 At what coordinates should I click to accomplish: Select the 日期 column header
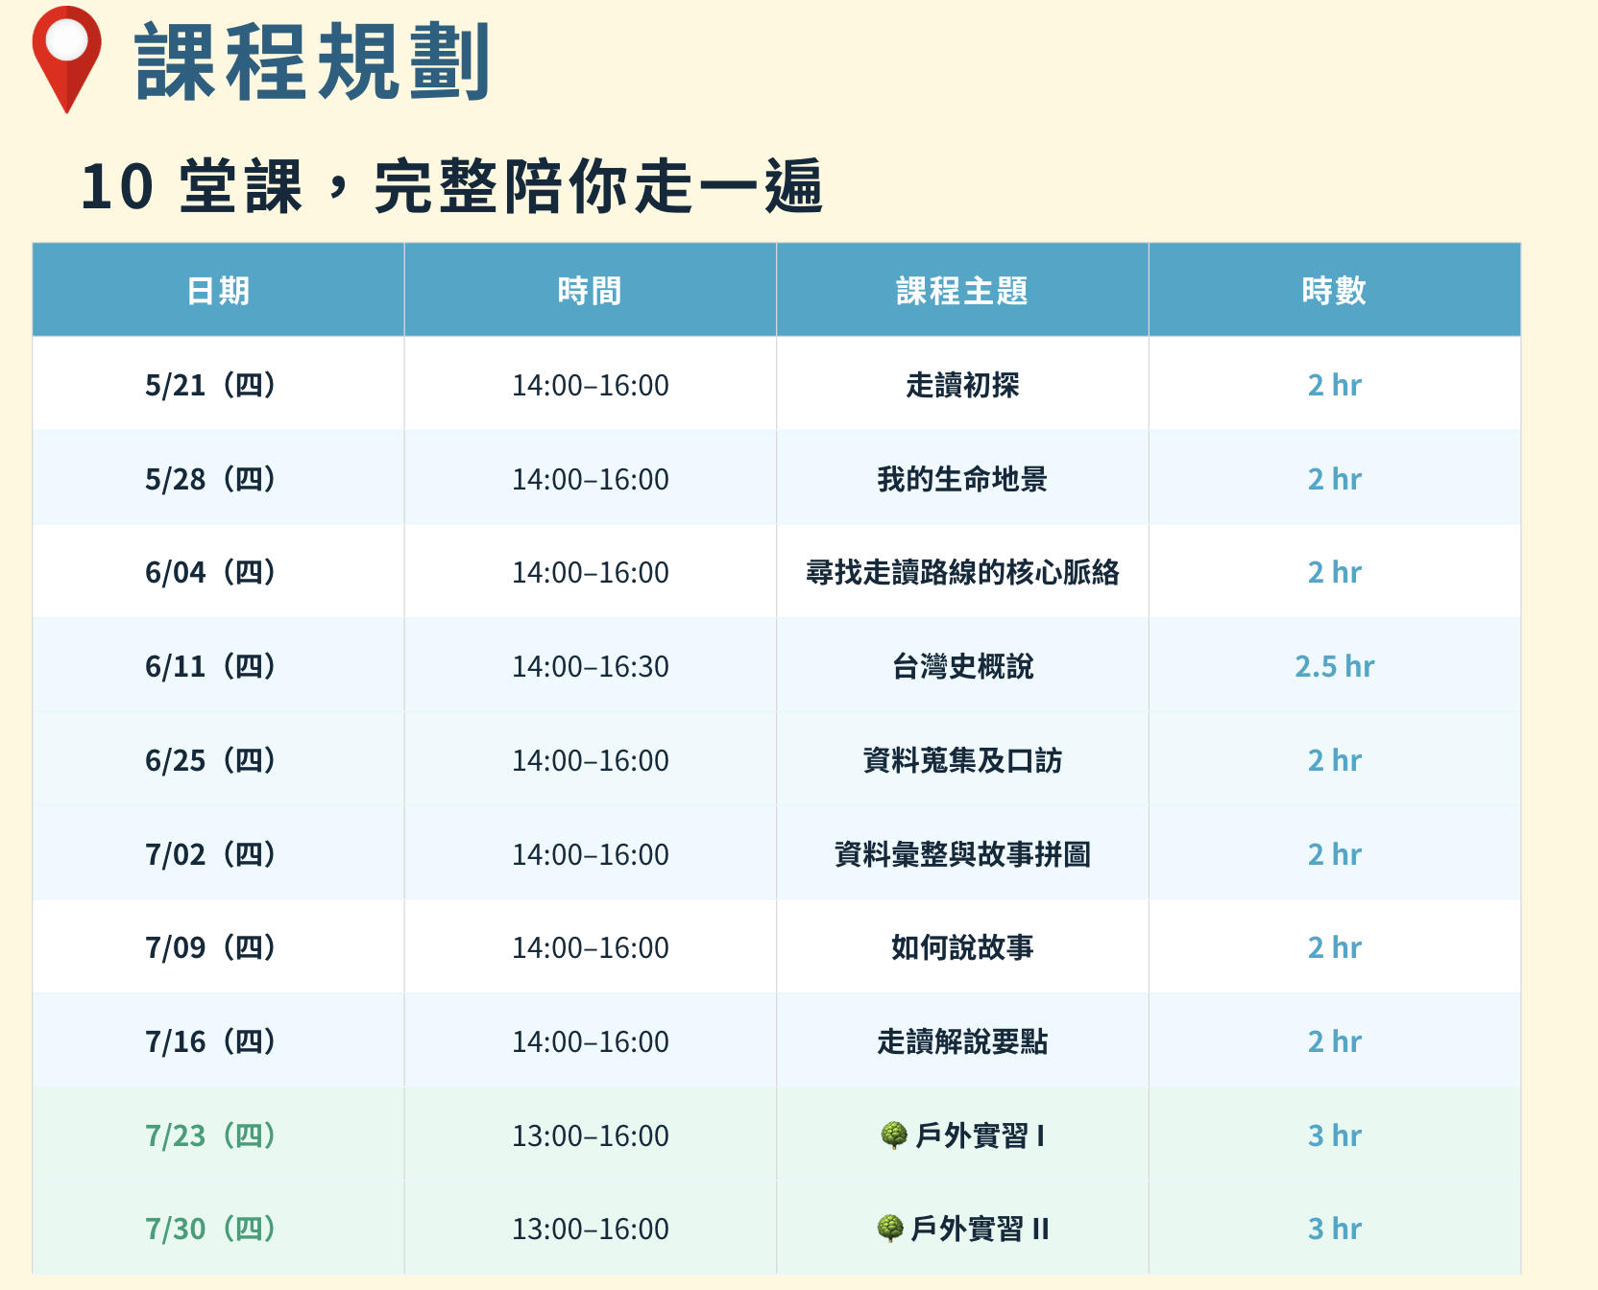point(218,290)
